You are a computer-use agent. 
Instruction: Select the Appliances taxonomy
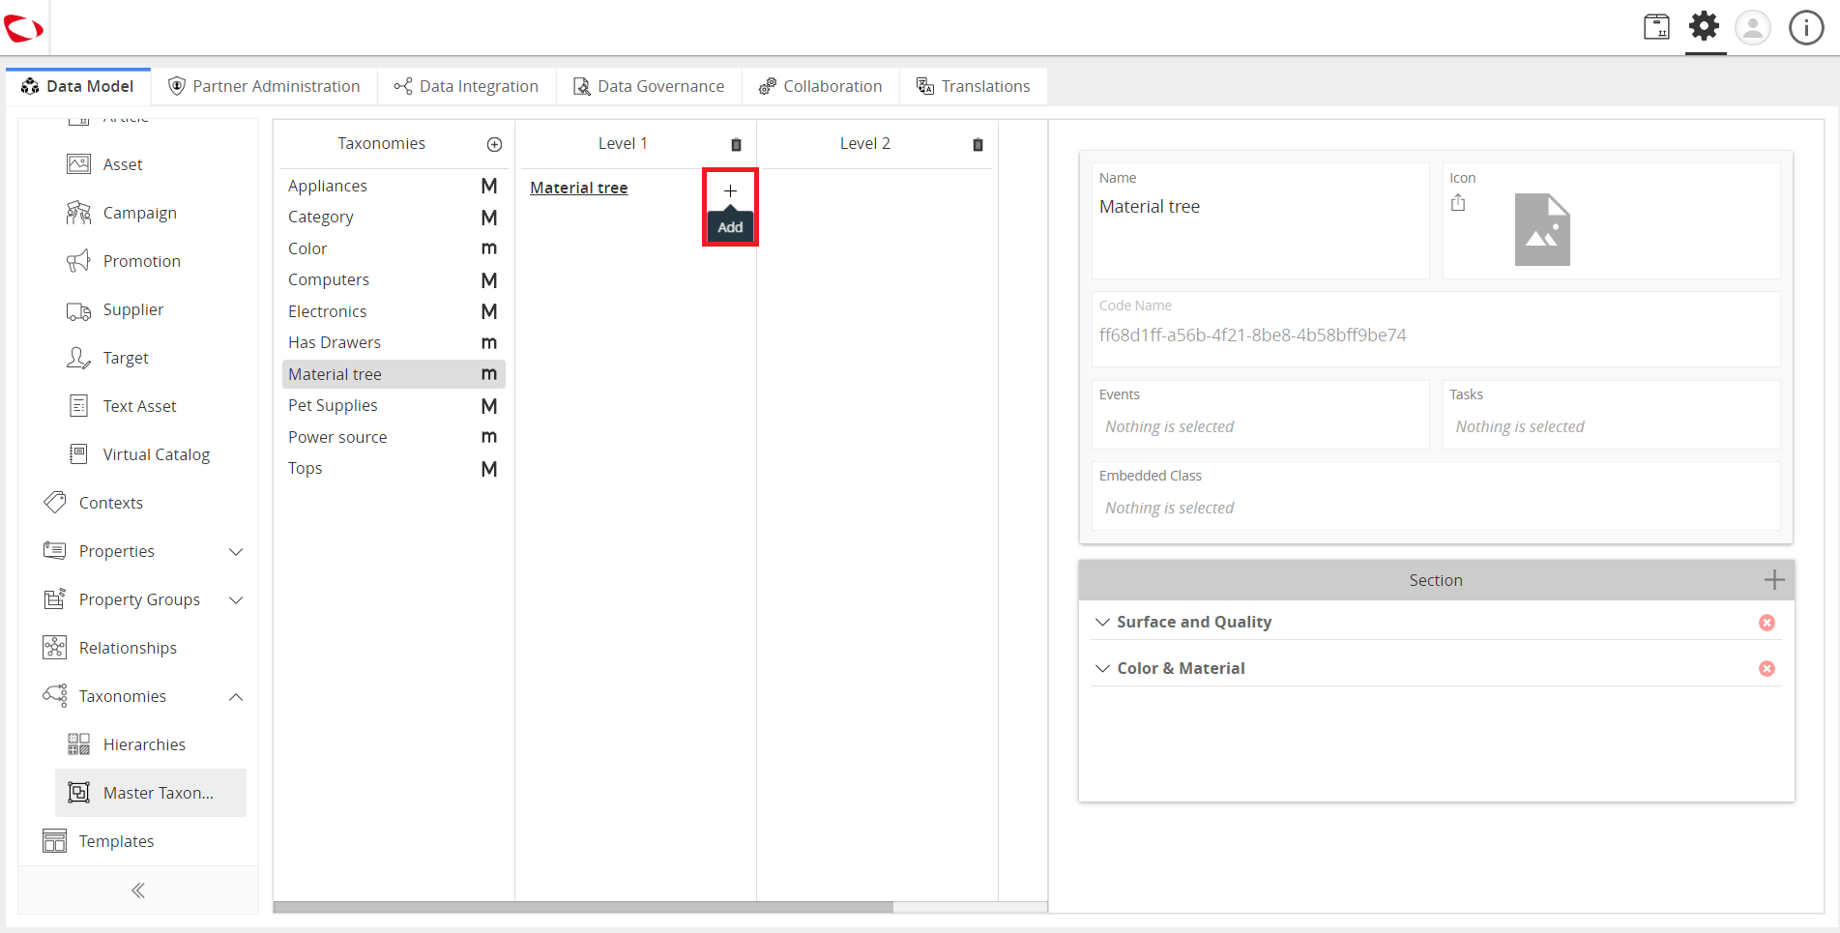(394, 186)
